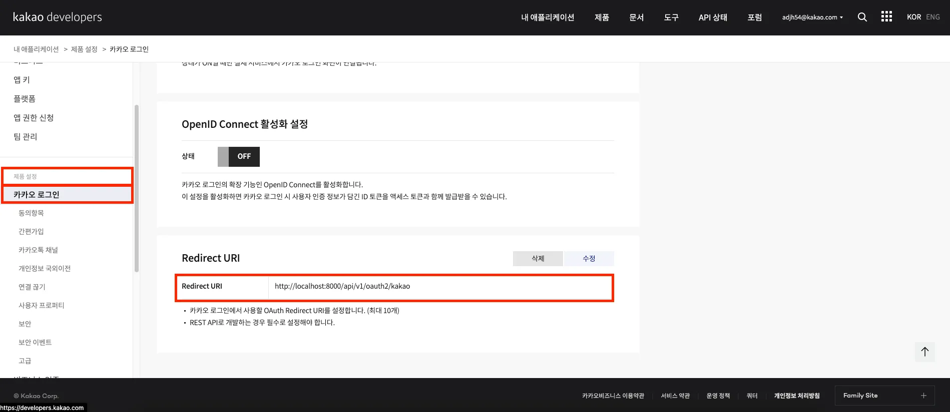This screenshot has width=950, height=412.
Task: Open 운영 정책 footer link
Action: tap(718, 396)
